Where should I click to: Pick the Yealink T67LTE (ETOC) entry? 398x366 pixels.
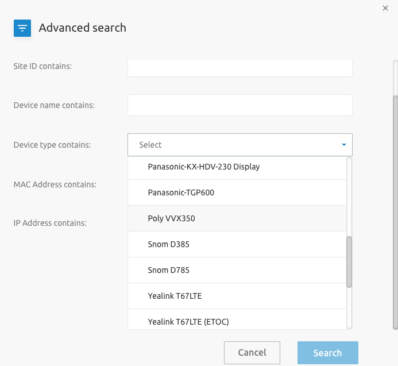[x=237, y=319]
